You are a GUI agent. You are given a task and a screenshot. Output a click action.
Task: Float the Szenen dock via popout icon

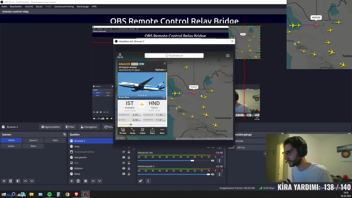point(65,134)
